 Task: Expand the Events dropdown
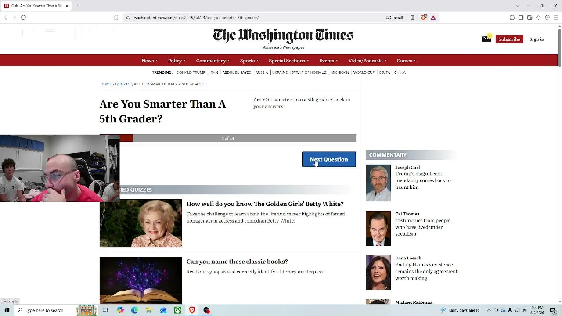pyautogui.click(x=329, y=61)
